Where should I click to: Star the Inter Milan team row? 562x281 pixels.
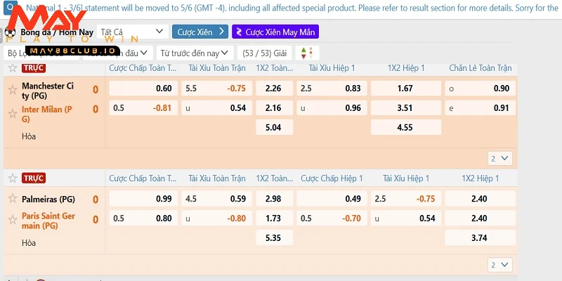click(12, 112)
